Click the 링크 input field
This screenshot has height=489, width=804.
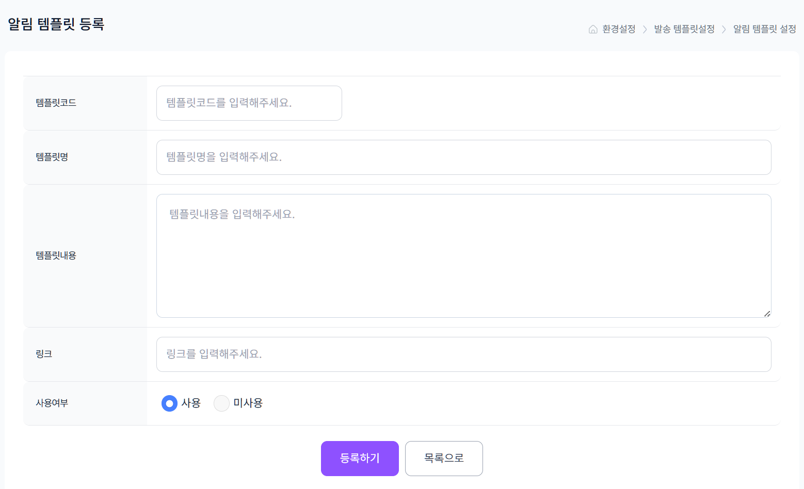click(463, 354)
